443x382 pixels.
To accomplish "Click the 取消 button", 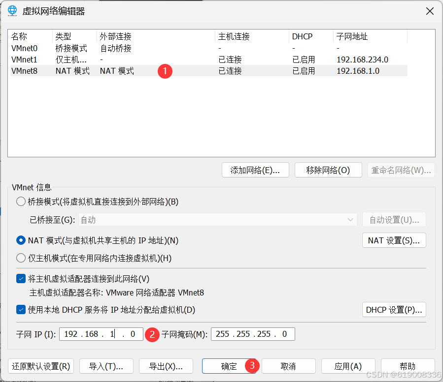I will [288, 366].
